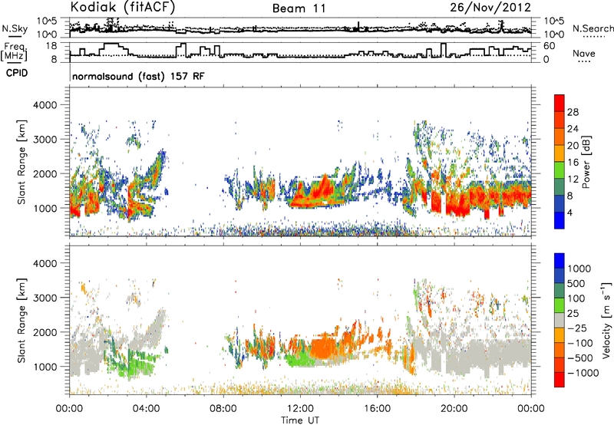The image size is (614, 425).
Task: Click the "Power [dB]" colorbar title
Action: coord(586,162)
